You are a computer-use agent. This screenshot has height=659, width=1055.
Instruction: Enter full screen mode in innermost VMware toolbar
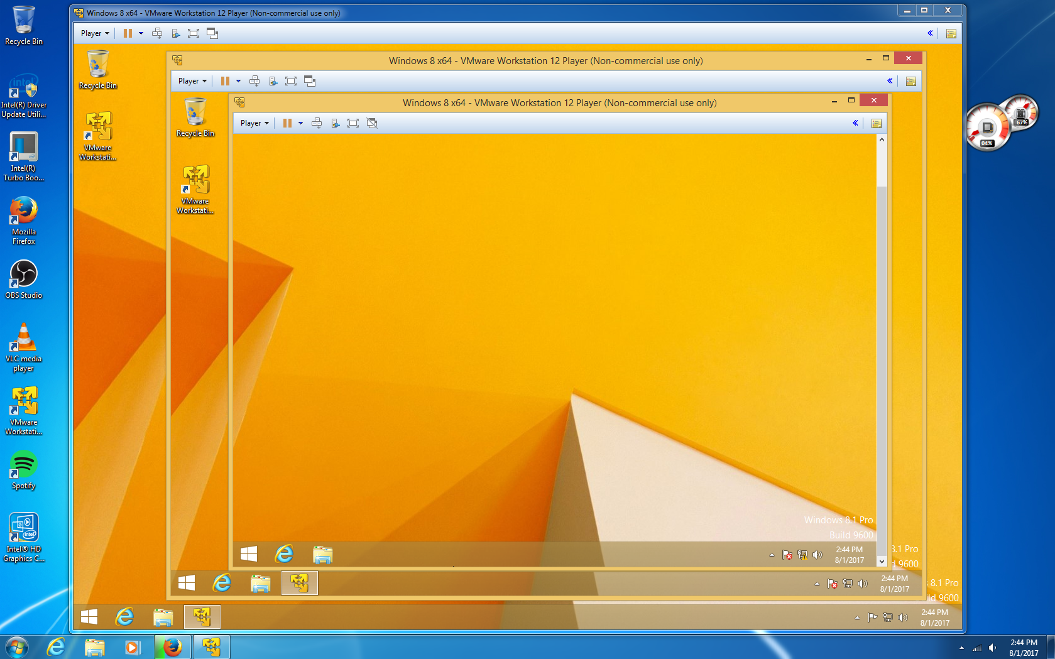click(x=353, y=123)
